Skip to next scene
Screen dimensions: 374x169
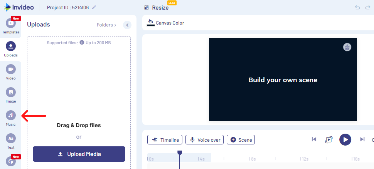point(362,139)
